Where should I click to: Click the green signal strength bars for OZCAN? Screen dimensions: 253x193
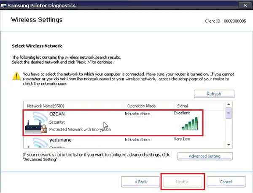coord(190,124)
